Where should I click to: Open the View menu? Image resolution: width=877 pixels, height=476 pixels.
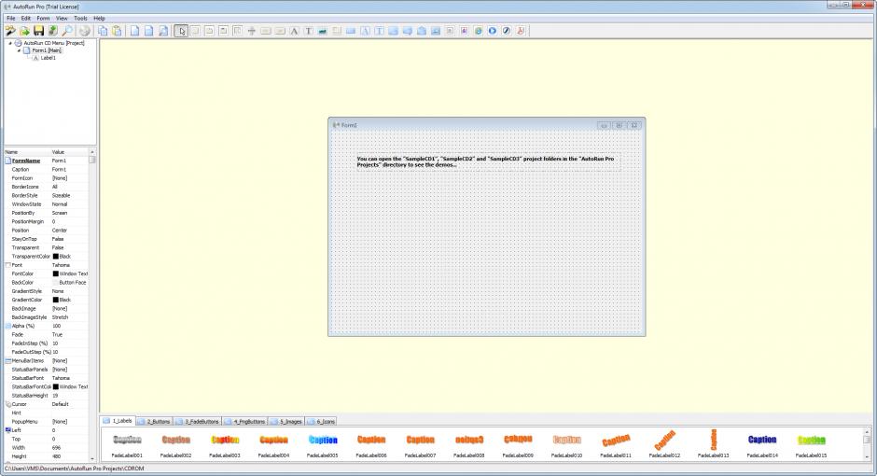62,18
